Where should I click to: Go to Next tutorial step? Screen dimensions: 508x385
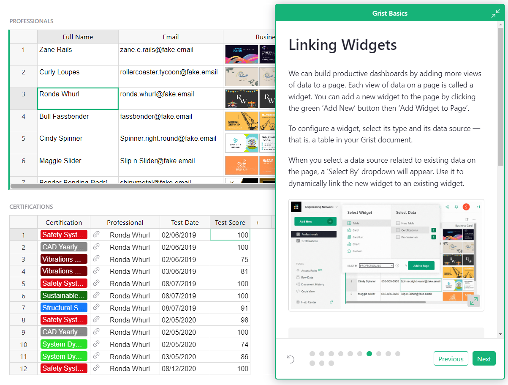point(484,359)
